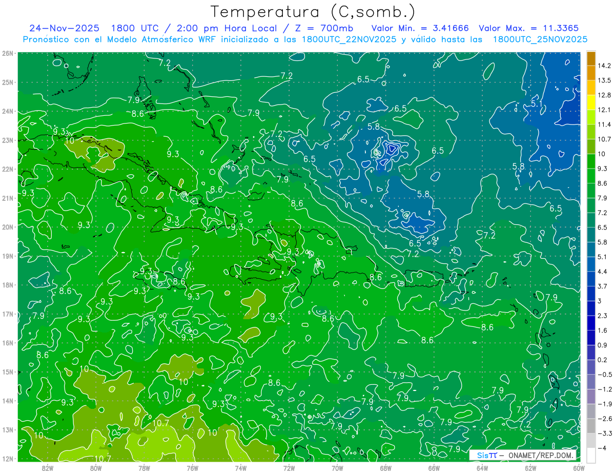Click the 74W longitude axis label
This screenshot has height=475, width=615.
pyautogui.click(x=241, y=467)
